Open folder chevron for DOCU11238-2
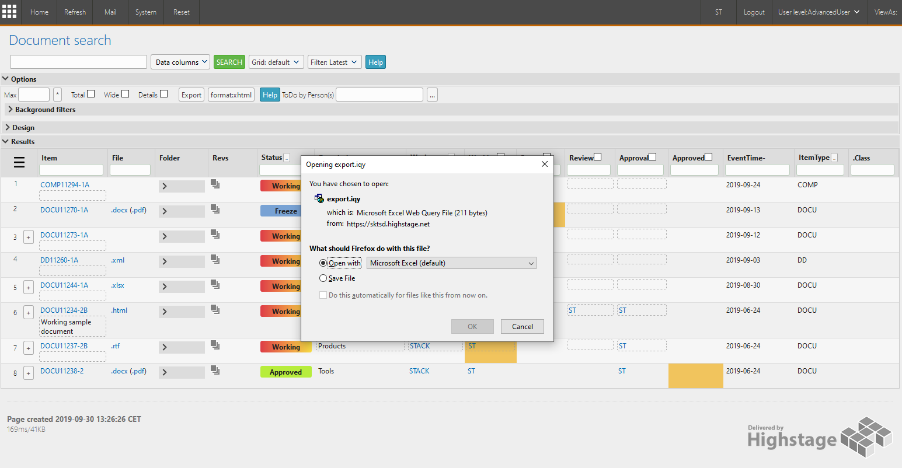Viewport: 902px width, 468px height. 182,372
